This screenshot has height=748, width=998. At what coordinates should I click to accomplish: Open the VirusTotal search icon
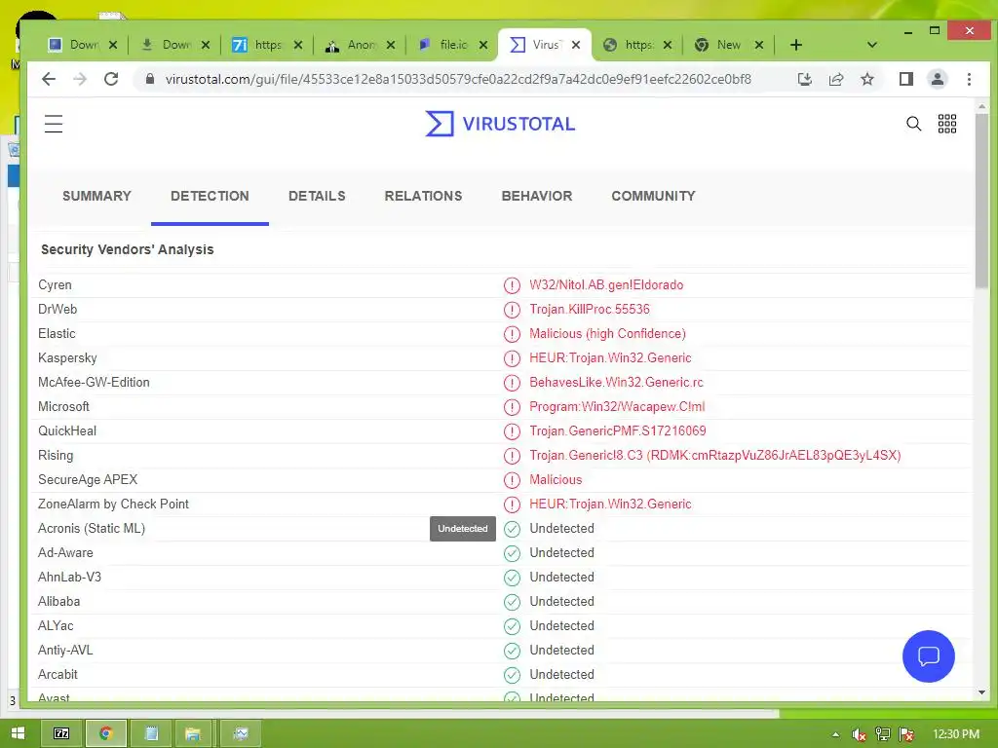(x=913, y=124)
